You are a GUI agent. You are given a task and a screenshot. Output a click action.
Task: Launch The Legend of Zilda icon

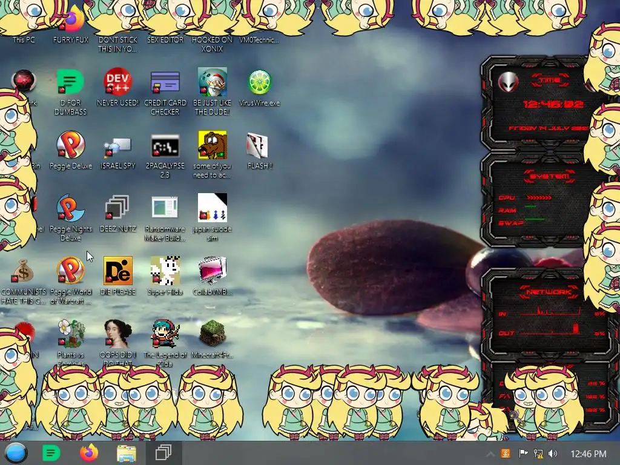click(165, 334)
